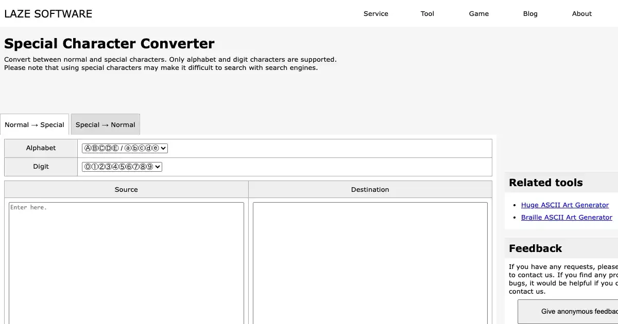Open the About page
The width and height of the screenshot is (618, 324).
pyautogui.click(x=581, y=14)
